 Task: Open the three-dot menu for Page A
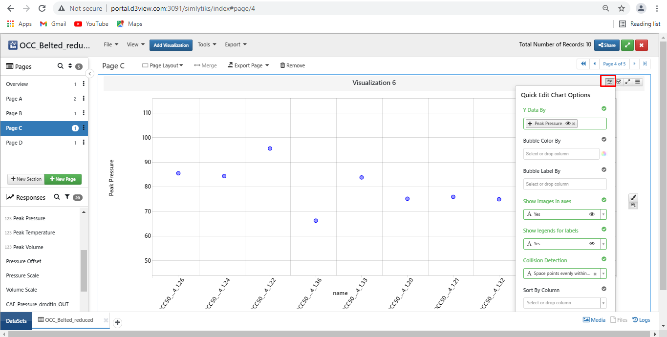(84, 99)
